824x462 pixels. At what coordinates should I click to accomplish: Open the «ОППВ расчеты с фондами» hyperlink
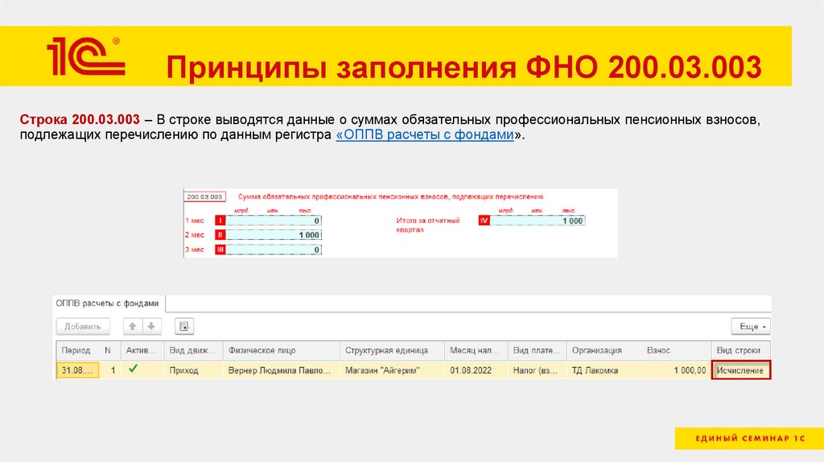(x=424, y=135)
